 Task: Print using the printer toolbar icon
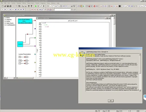pyautogui.click(x=10, y=6)
